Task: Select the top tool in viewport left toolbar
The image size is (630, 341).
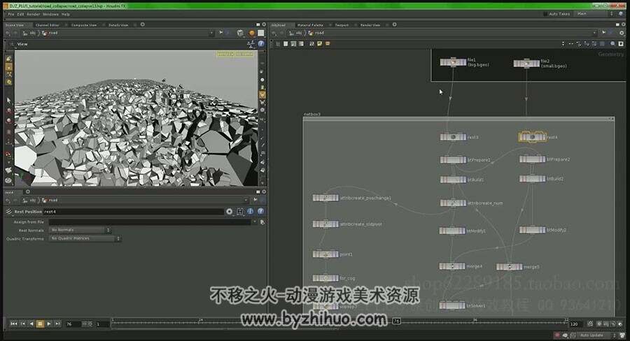Action: (8, 59)
